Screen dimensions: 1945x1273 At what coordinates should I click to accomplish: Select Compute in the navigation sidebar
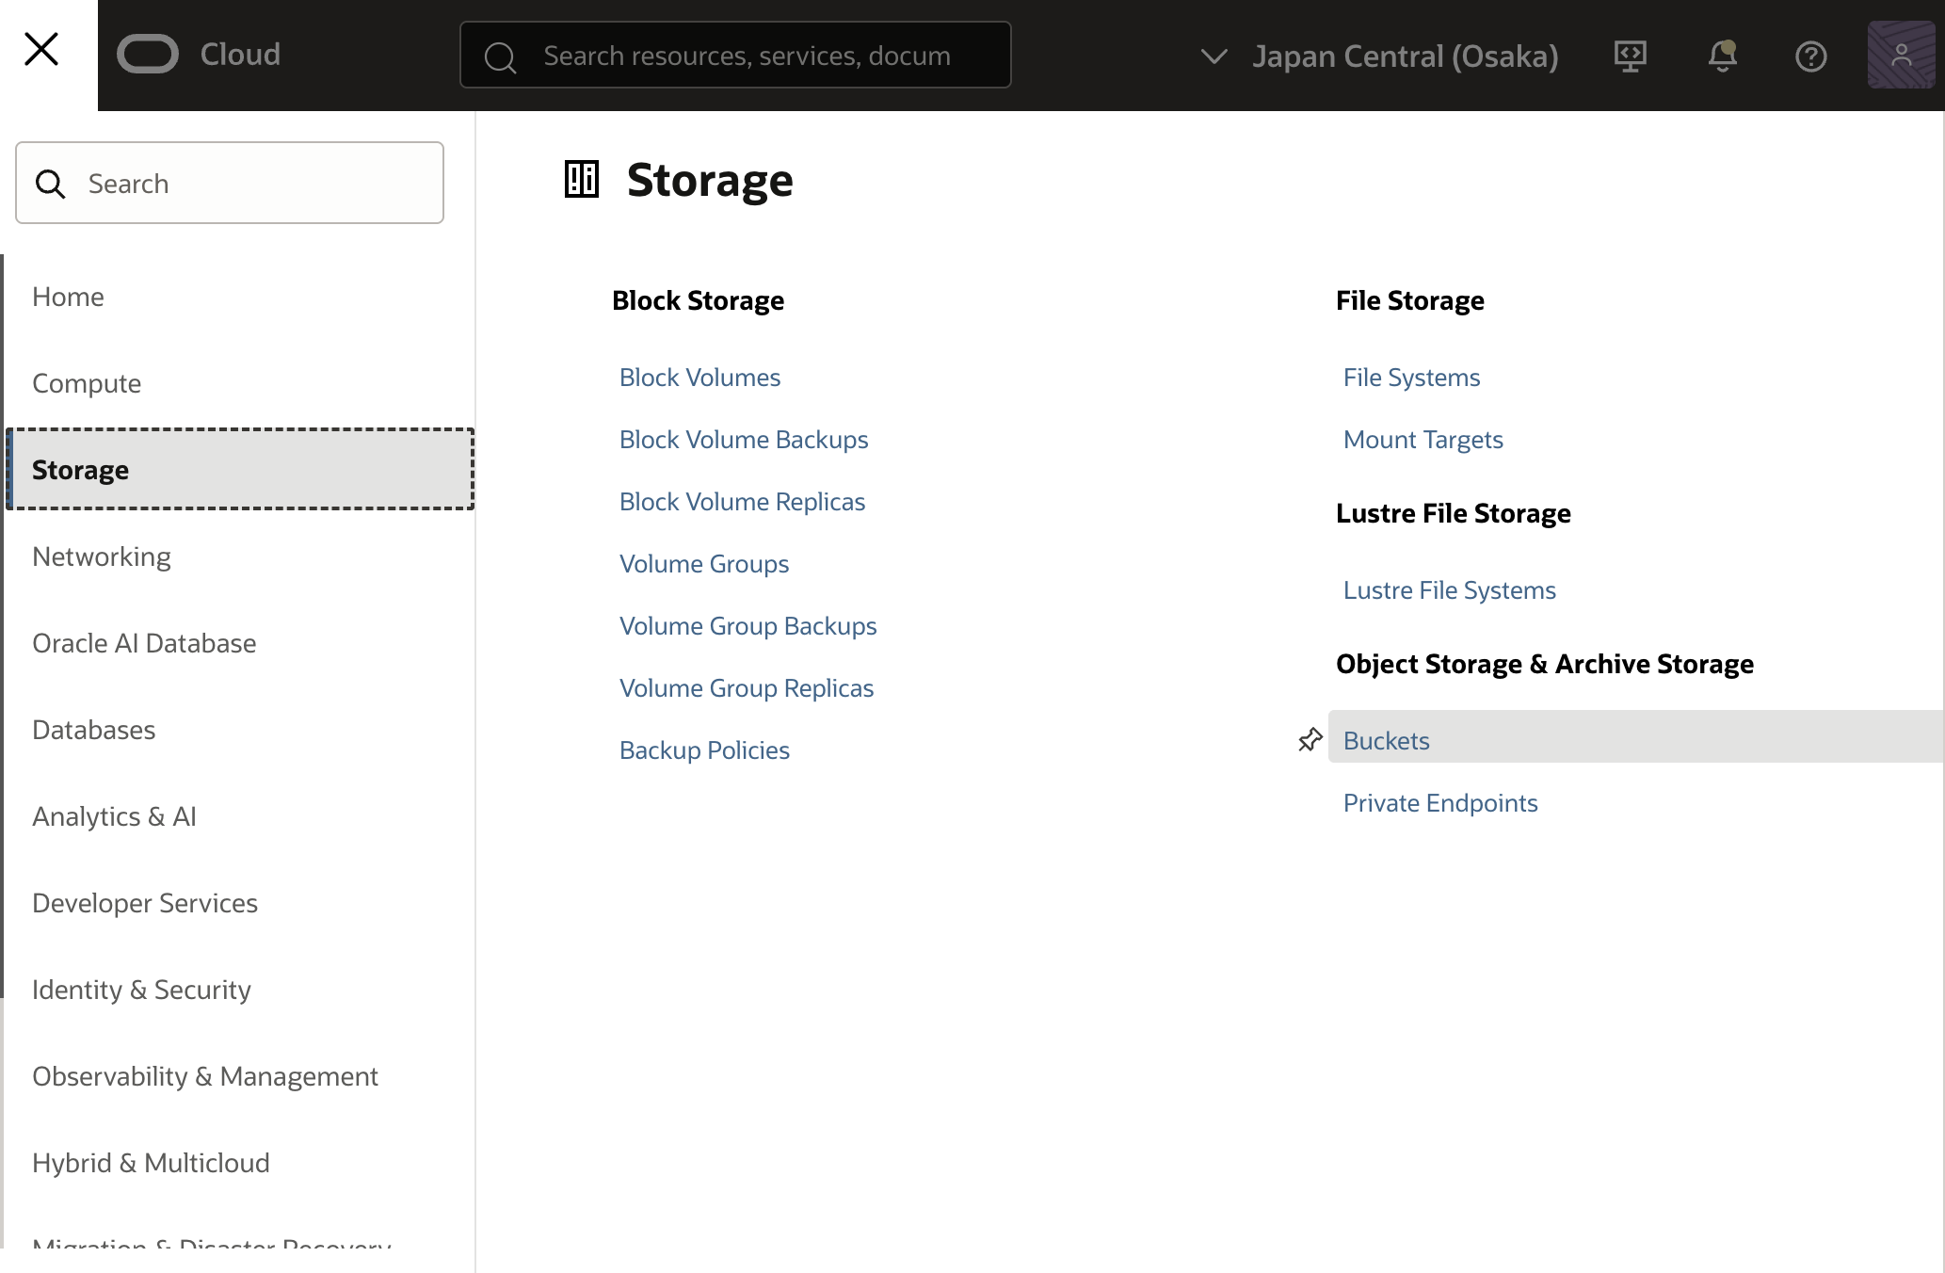tap(86, 383)
